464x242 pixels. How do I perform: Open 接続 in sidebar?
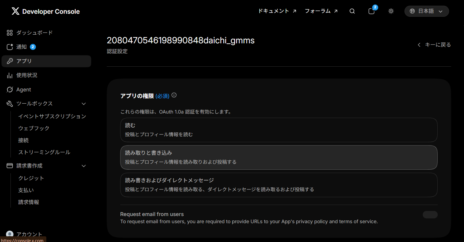(x=23, y=140)
